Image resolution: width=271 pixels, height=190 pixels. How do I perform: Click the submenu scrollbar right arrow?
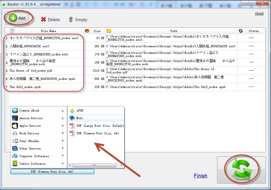pyautogui.click(x=122, y=165)
